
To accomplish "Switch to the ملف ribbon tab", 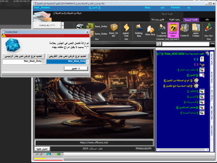I will [x=207, y=20].
